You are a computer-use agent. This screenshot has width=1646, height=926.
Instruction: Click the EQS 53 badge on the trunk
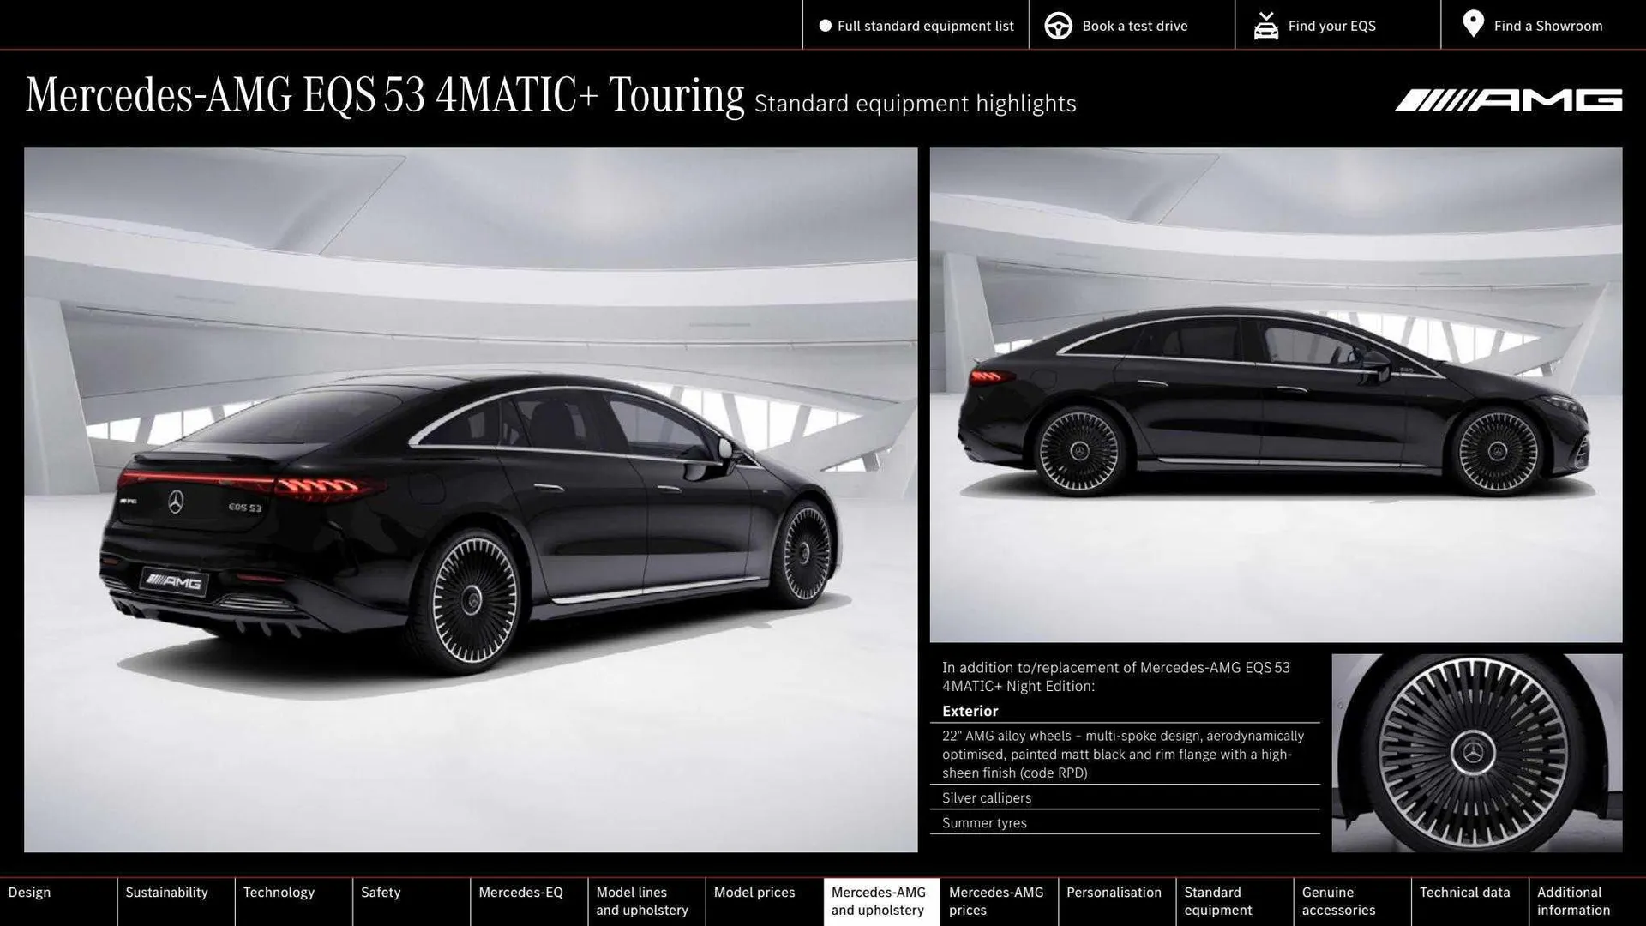coord(244,508)
